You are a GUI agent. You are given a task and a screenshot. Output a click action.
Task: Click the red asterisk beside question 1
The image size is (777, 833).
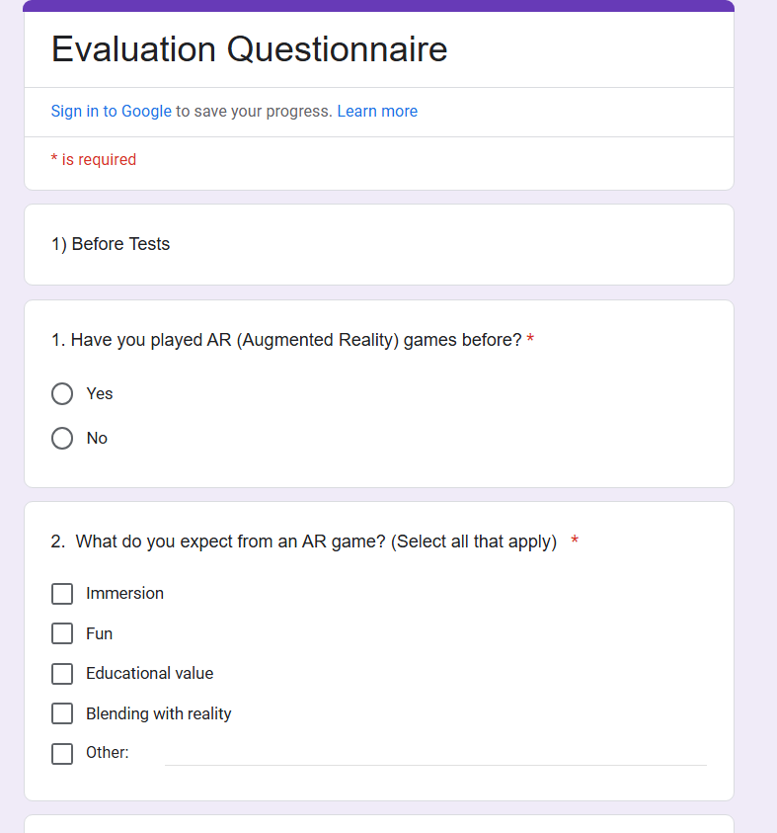(x=530, y=338)
